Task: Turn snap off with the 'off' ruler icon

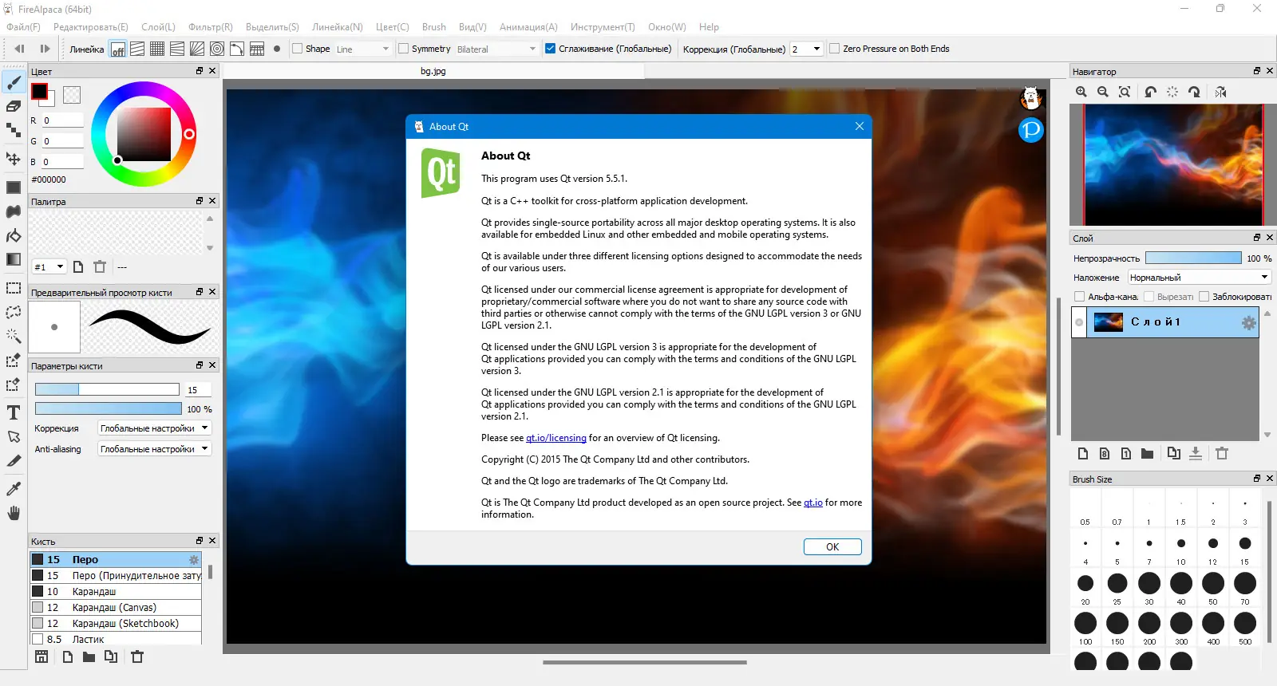Action: (x=117, y=49)
